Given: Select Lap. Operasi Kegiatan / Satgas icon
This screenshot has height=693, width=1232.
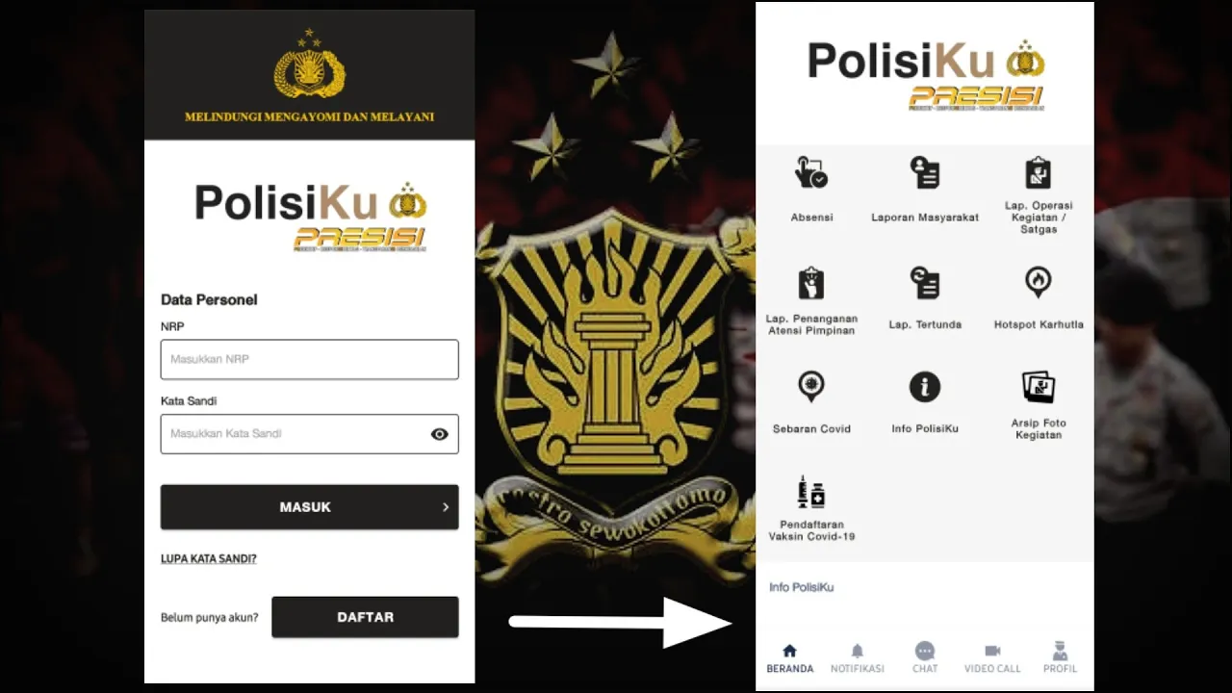Looking at the screenshot, I should (x=1038, y=173).
